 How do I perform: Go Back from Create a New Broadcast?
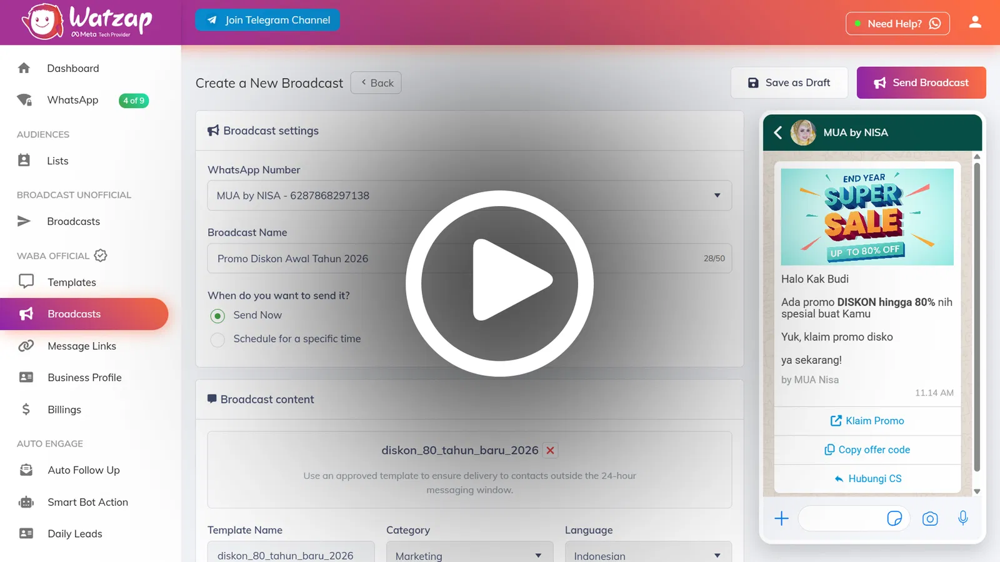pyautogui.click(x=376, y=82)
